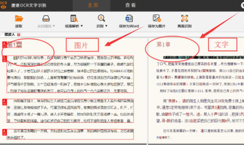
Task: Click the 捷速OCR eye logo icon
Action: (x=4, y=5)
